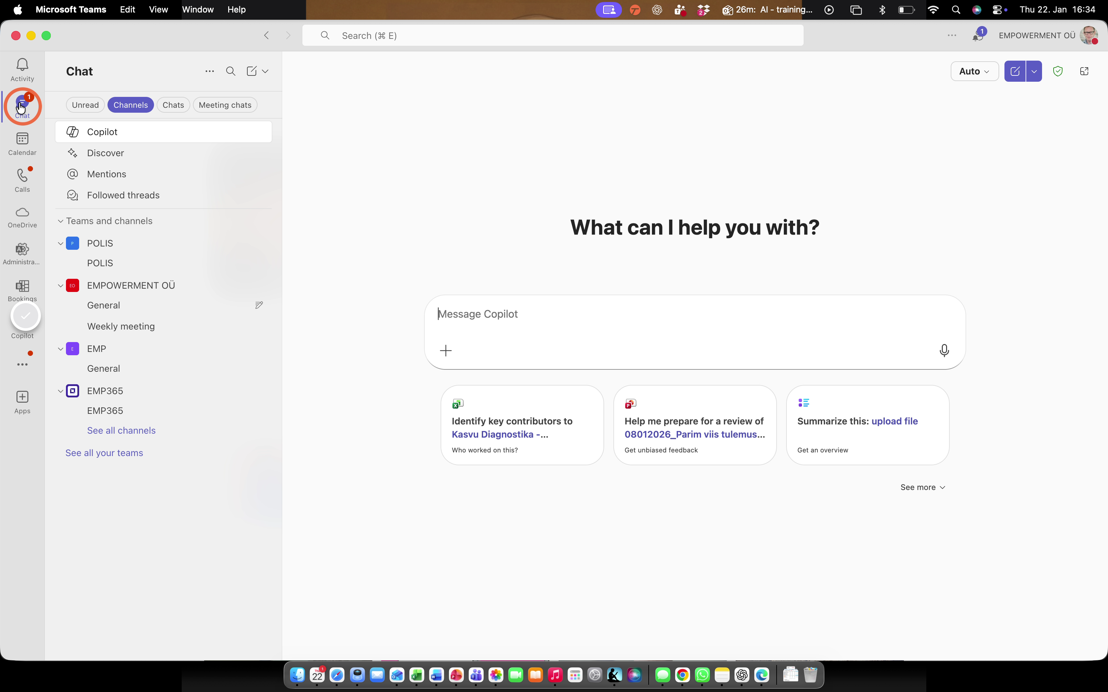This screenshot has width=1108, height=692.
Task: Collapse the POLIS team
Action: tap(60, 244)
